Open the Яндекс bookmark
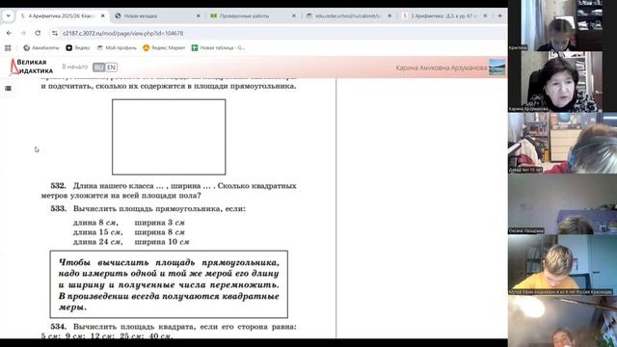The height and width of the screenshot is (347, 617). tap(78, 48)
